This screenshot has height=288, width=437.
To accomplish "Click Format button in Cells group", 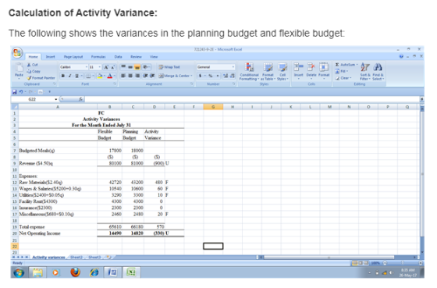I will pyautogui.click(x=324, y=72).
